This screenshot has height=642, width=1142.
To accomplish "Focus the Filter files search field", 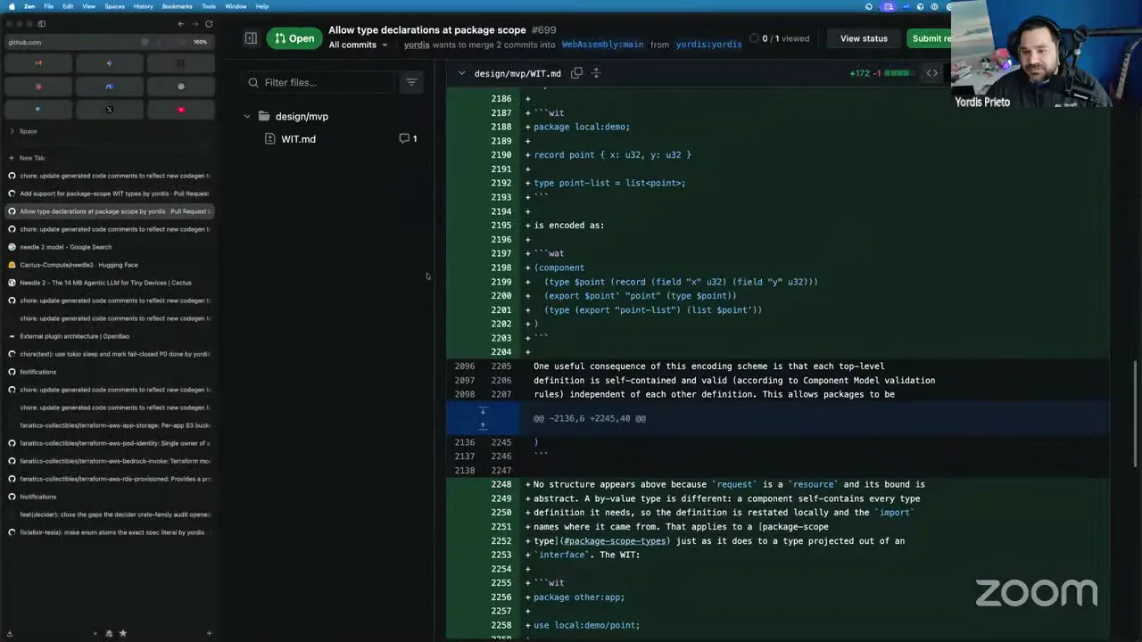I will (319, 82).
